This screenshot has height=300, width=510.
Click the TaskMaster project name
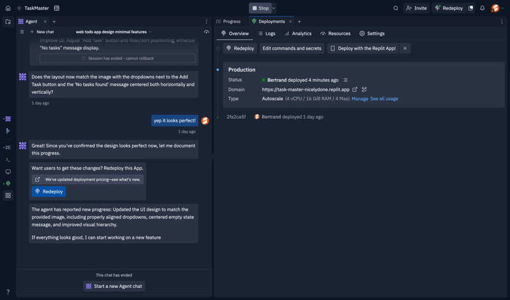point(36,8)
